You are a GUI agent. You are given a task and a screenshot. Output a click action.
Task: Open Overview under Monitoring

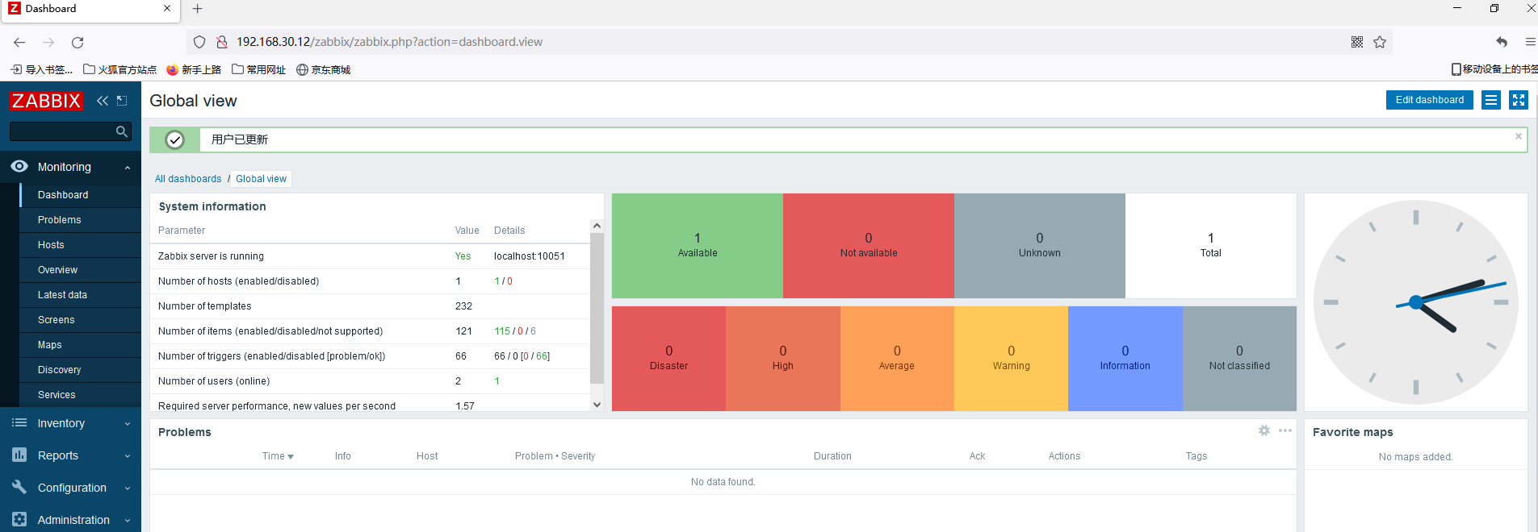(80, 270)
